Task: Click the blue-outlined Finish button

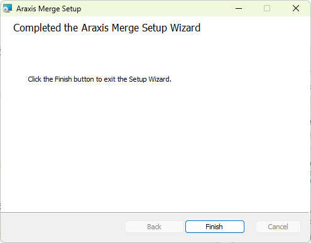Action: click(x=215, y=227)
